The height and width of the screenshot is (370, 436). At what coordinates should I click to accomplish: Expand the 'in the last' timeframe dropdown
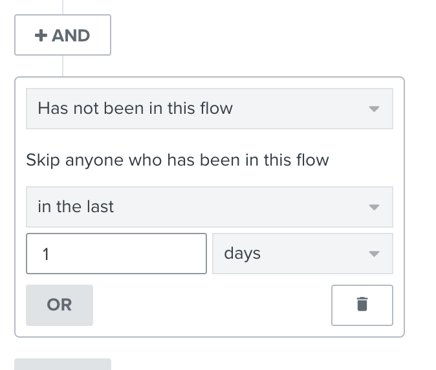tap(210, 207)
